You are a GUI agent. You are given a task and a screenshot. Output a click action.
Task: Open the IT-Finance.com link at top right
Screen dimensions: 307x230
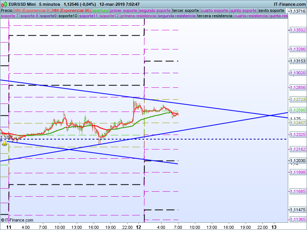[x=286, y=4]
